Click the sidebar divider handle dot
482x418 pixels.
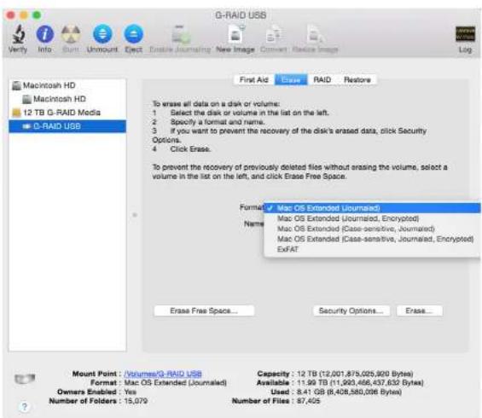point(135,215)
